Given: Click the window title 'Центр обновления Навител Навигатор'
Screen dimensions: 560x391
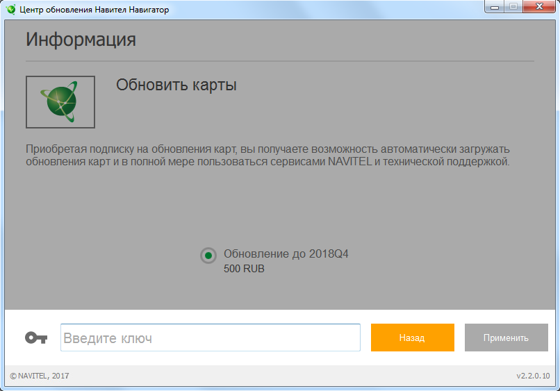Looking at the screenshot, I should pos(94,10).
